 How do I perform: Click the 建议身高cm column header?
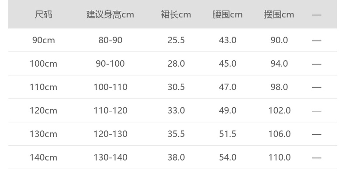pyautogui.click(x=110, y=14)
